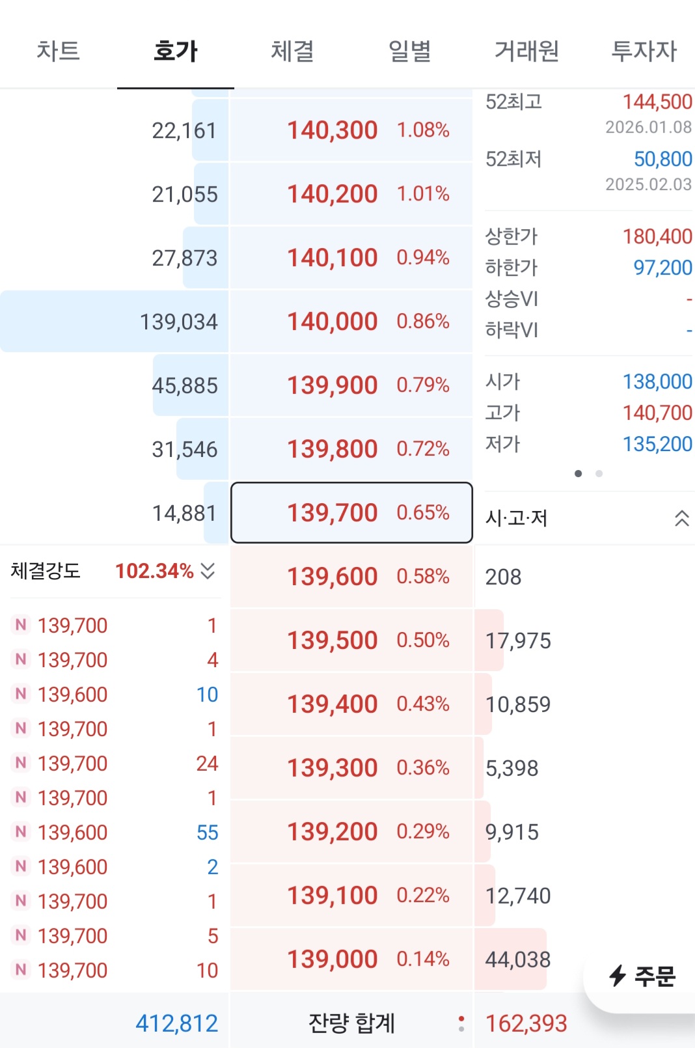Select the 일별 tab
The height and width of the screenshot is (1048, 695).
[409, 52]
